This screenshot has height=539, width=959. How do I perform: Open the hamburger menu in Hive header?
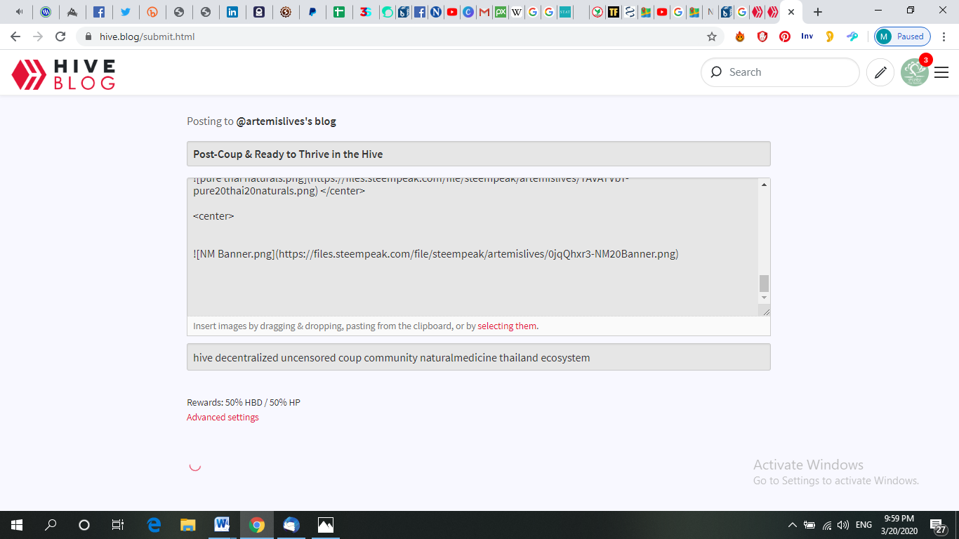tap(941, 72)
